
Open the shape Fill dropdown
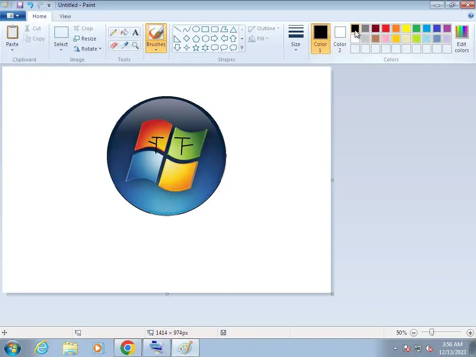click(x=258, y=39)
